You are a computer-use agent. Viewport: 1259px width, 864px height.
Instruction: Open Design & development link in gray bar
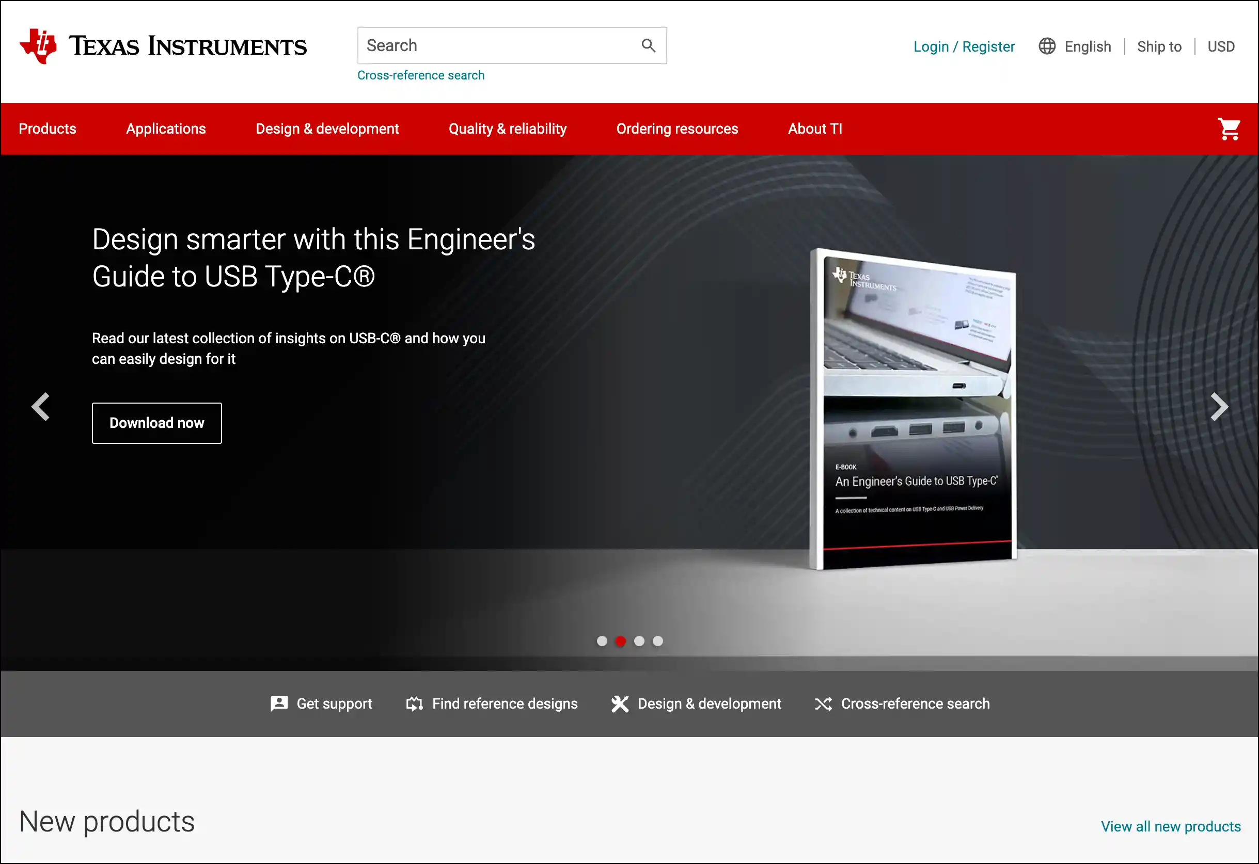(709, 704)
